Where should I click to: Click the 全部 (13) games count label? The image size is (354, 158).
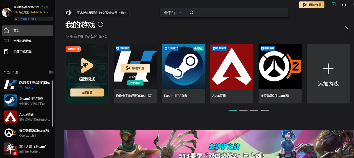(11, 72)
